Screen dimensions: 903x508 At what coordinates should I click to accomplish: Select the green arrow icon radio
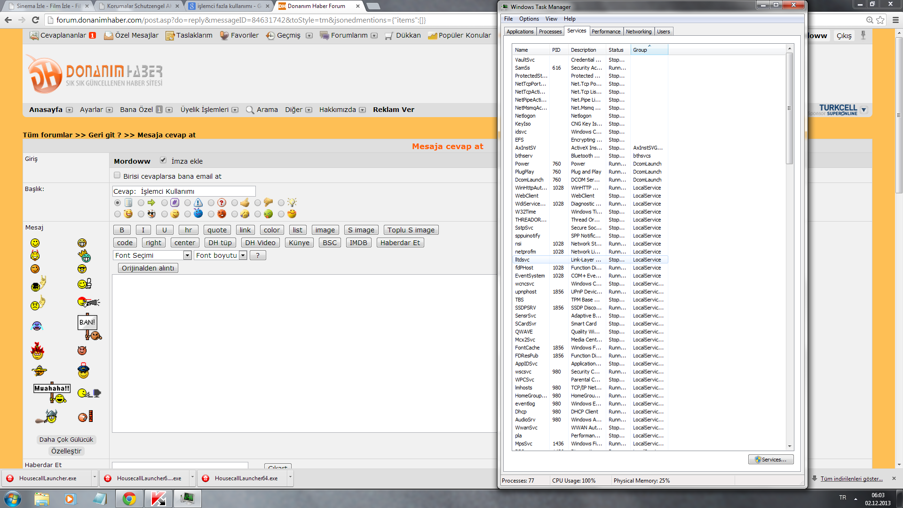pos(141,203)
